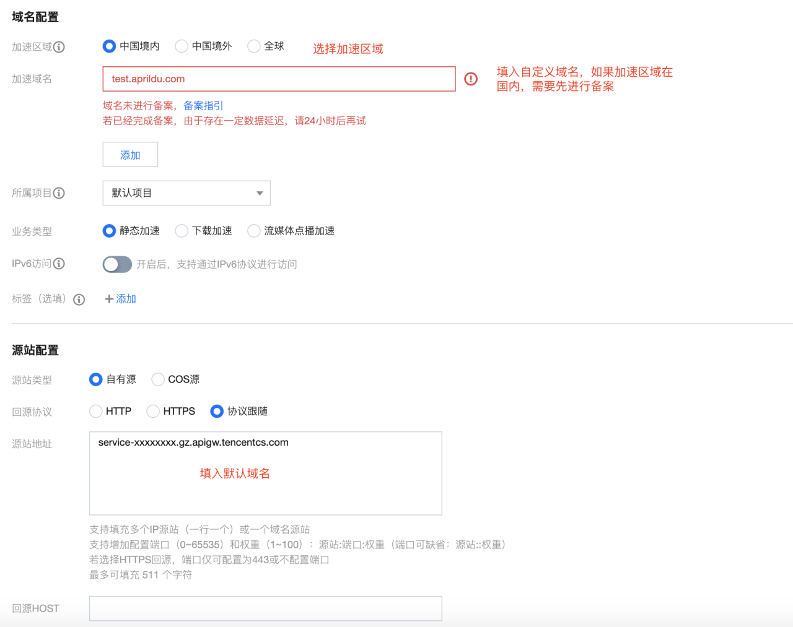Image resolution: width=793 pixels, height=627 pixels.
Task: Select the 全球 acceleration region
Action: (253, 46)
